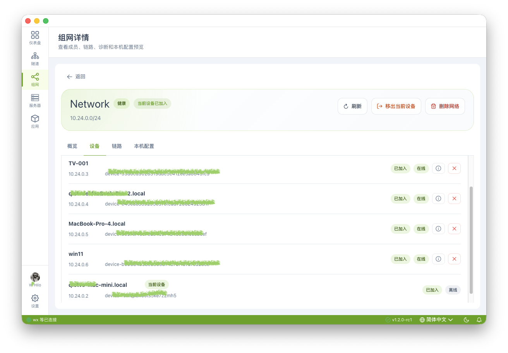Go to the 隧道 tunnel section
508x353 pixels.
click(35, 59)
